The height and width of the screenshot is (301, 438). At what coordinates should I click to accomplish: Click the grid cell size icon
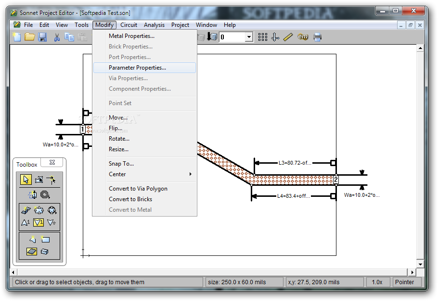(263, 37)
